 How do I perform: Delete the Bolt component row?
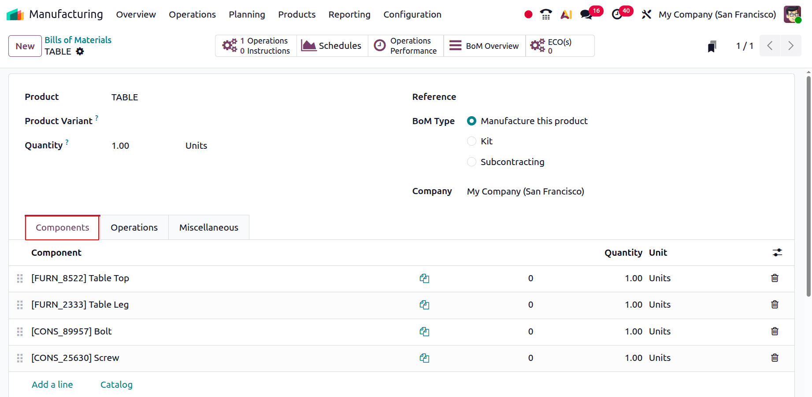coord(775,331)
